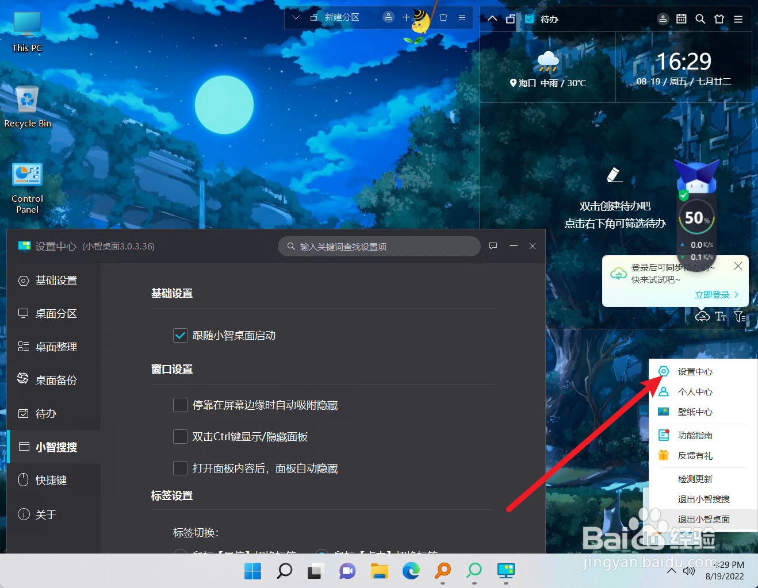This screenshot has height=588, width=758.
Task: Click the volume speaker tray icon
Action: pyautogui.click(x=689, y=571)
